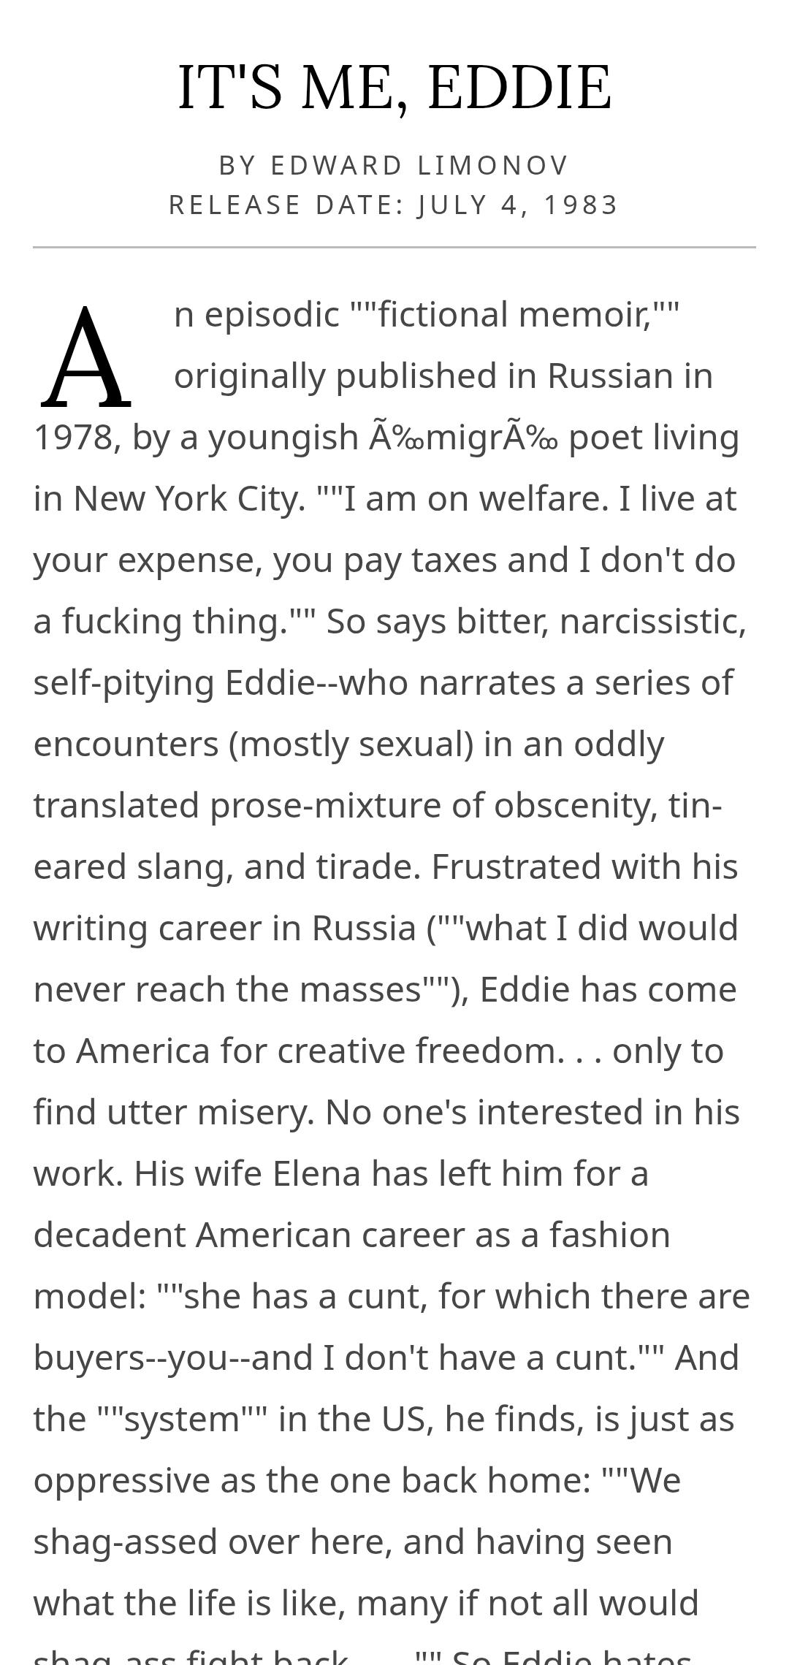The image size is (789, 1665).
Task: Click the parenthetical "(mostly sexual)"
Action: tap(351, 744)
